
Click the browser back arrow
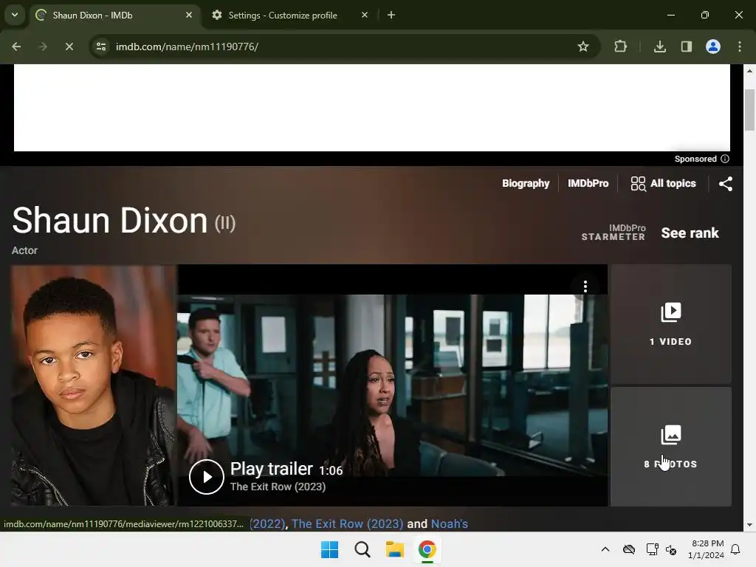click(x=16, y=47)
